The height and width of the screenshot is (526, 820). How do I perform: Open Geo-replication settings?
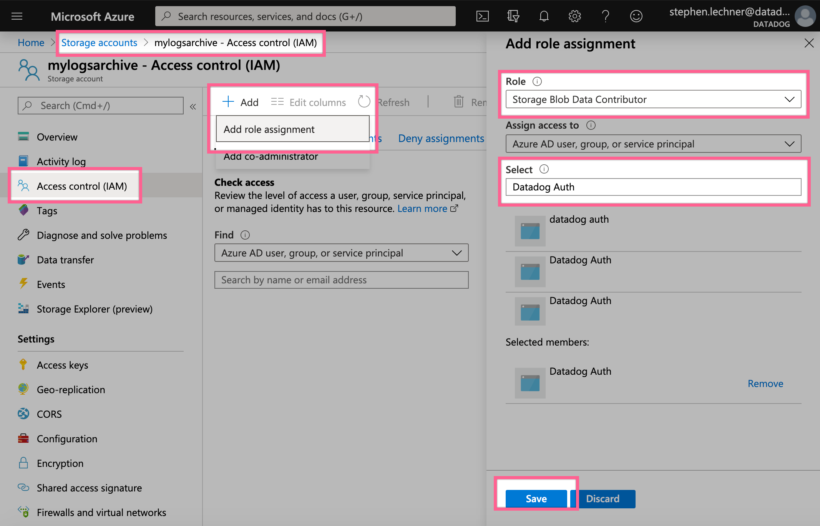(x=61, y=390)
